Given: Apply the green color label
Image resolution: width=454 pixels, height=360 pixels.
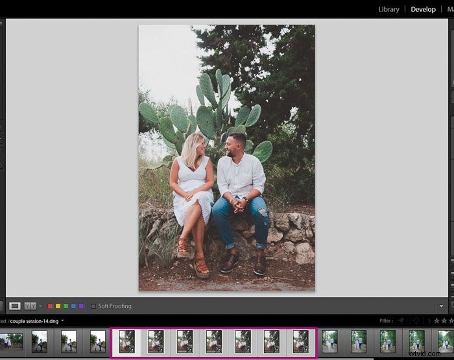Looking at the screenshot, I should point(66,306).
